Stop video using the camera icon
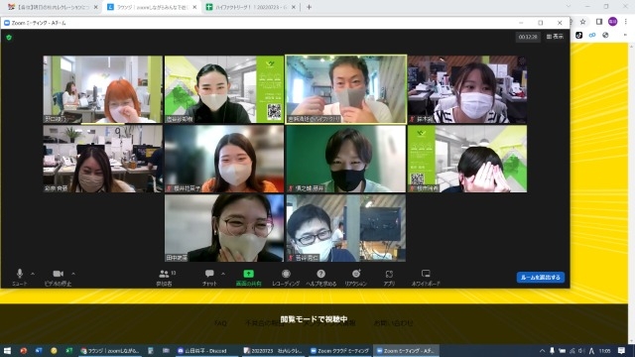Screen dimensions: 635x357 [58, 277]
